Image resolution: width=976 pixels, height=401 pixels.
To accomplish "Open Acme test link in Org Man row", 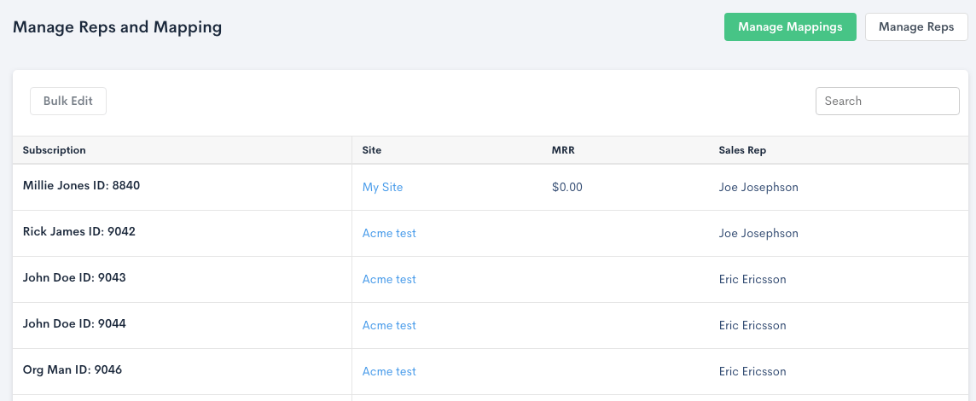I will [x=389, y=371].
